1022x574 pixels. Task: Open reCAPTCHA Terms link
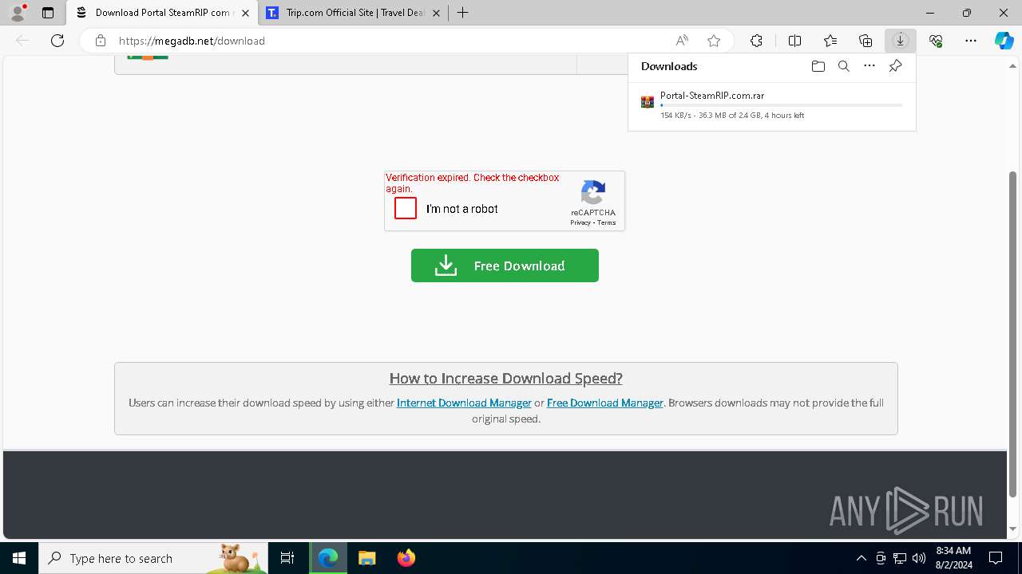tap(607, 222)
